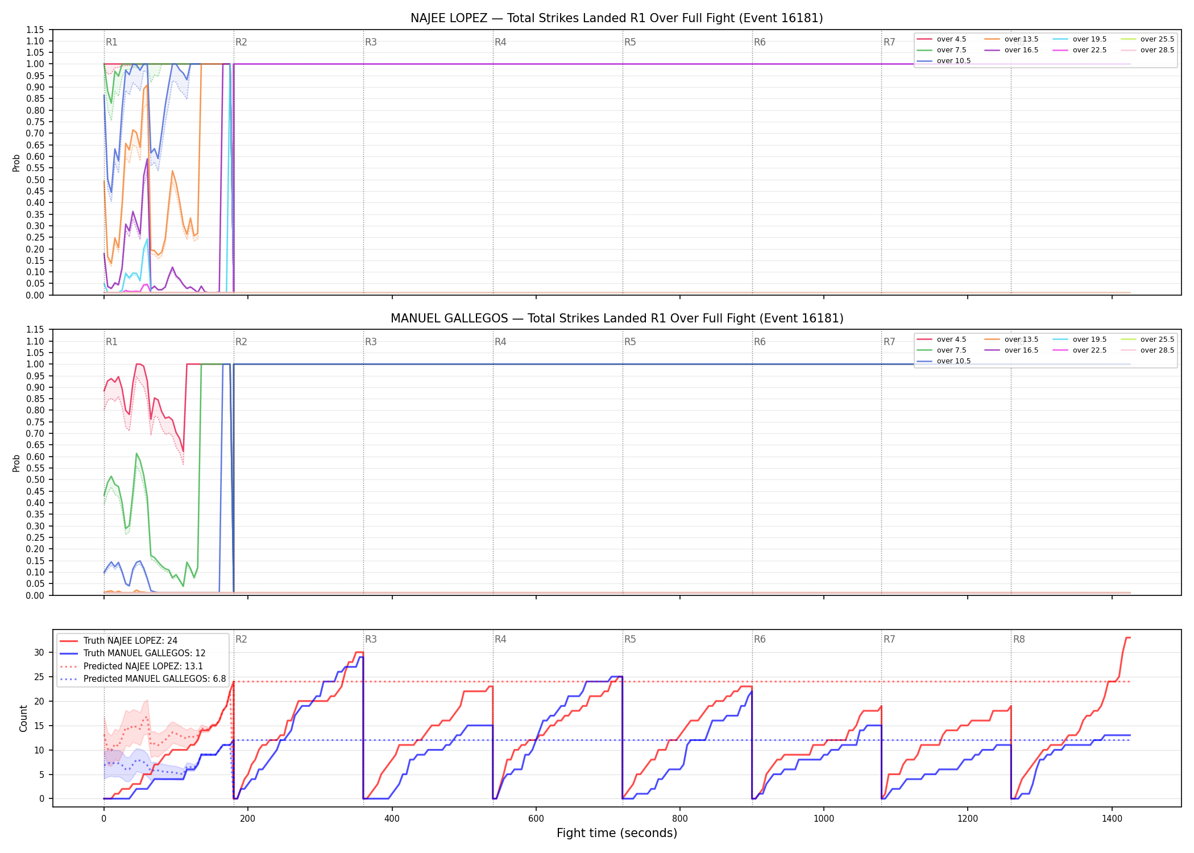
Task: Click the 600 tick on time axis
Action: tap(536, 819)
